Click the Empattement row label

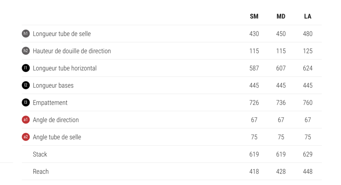point(50,103)
